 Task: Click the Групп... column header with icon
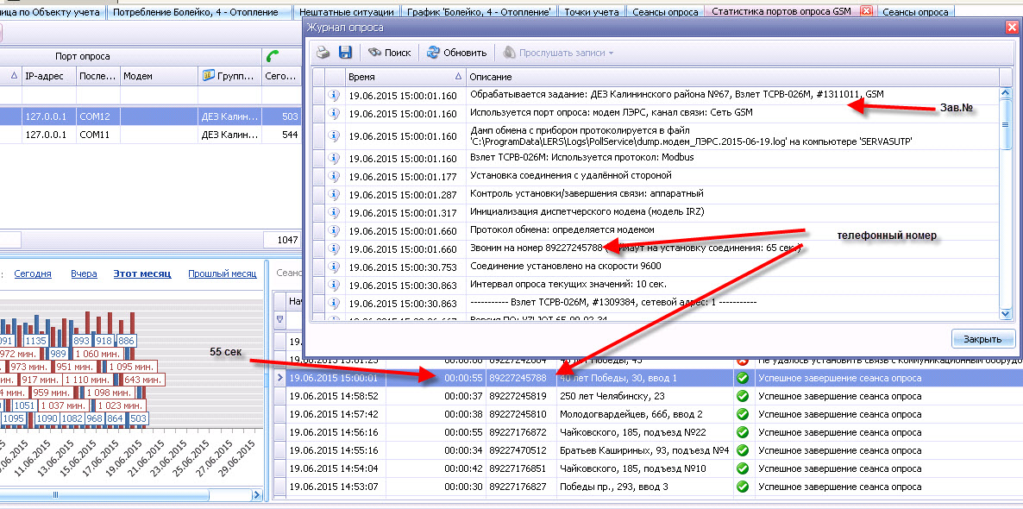tap(229, 76)
